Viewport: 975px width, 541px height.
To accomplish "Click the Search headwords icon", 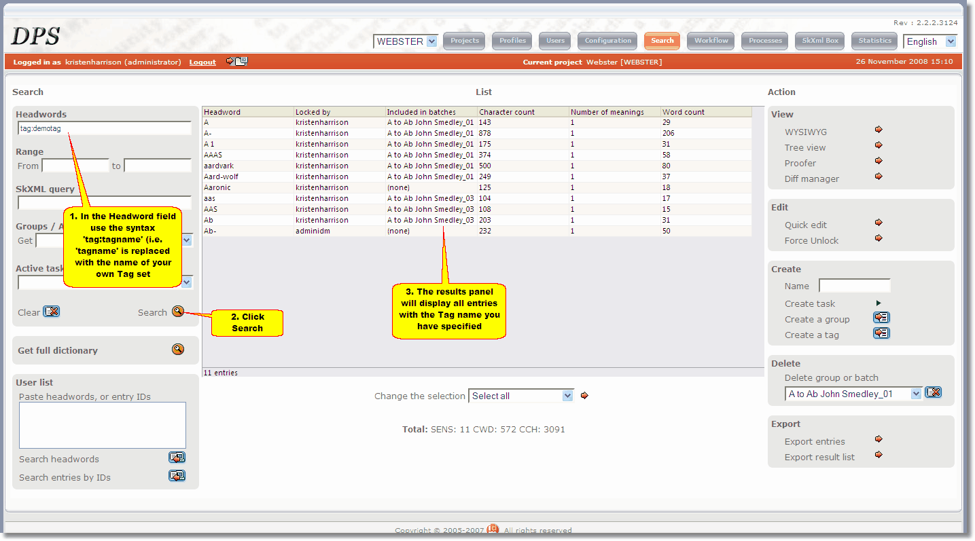I will 177,458.
